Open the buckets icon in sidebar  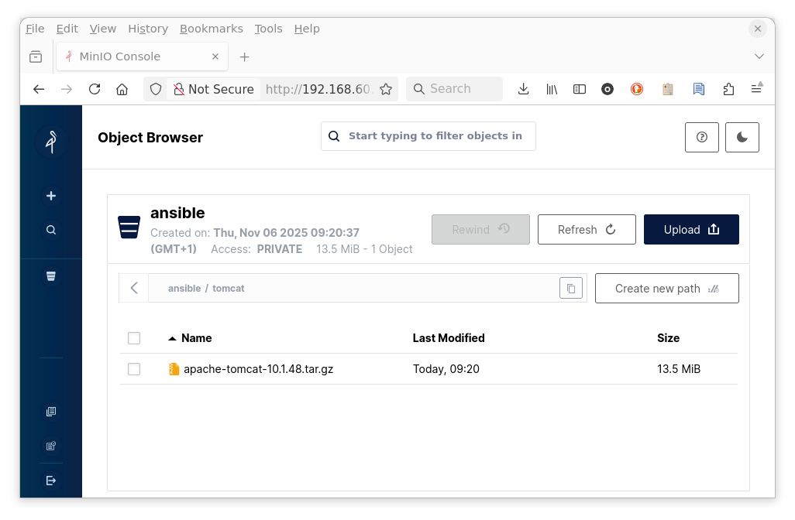tap(51, 276)
